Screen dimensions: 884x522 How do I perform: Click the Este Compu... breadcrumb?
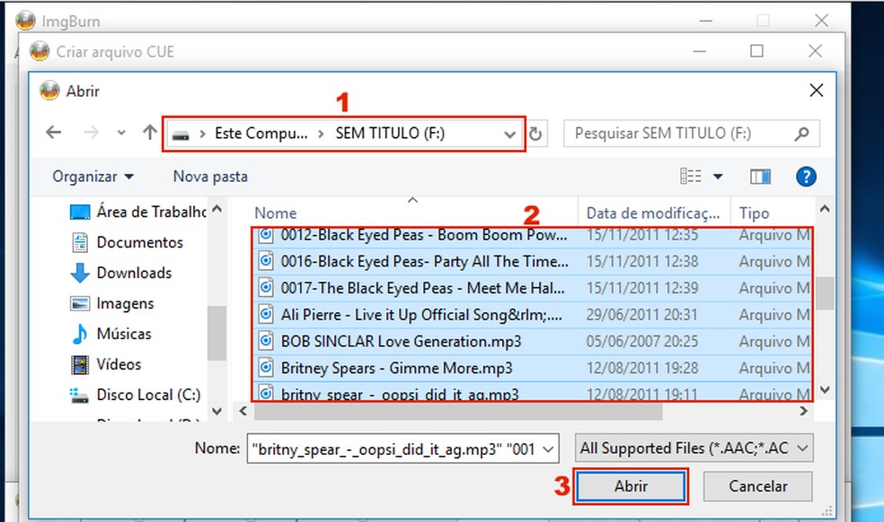[x=261, y=134]
